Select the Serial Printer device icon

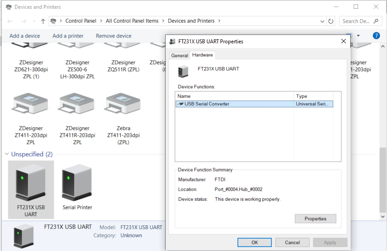point(77,183)
